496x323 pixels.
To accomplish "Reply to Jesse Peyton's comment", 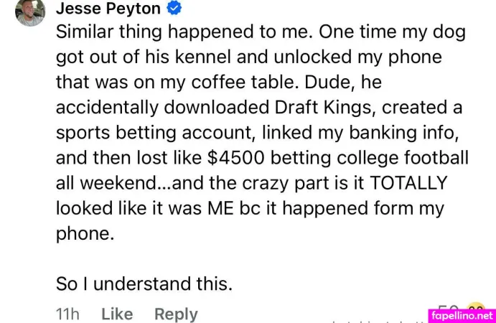I will [x=176, y=314].
